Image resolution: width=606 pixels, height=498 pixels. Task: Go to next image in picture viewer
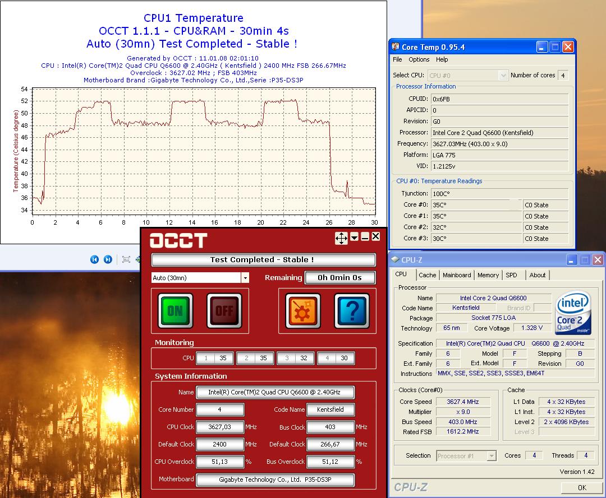click(x=108, y=259)
